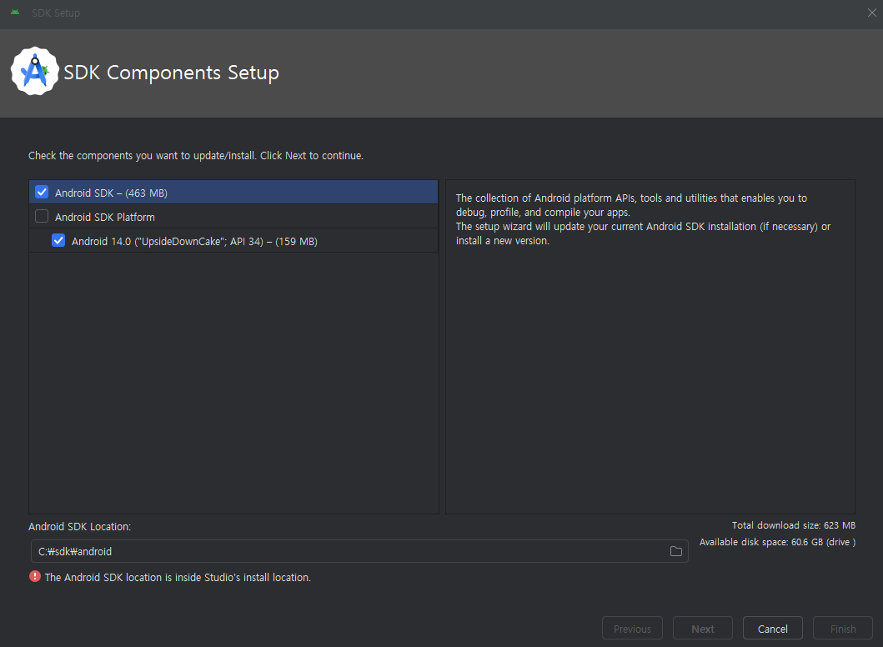Image resolution: width=883 pixels, height=647 pixels.
Task: Click the SDK Components Setup heading
Action: (171, 73)
